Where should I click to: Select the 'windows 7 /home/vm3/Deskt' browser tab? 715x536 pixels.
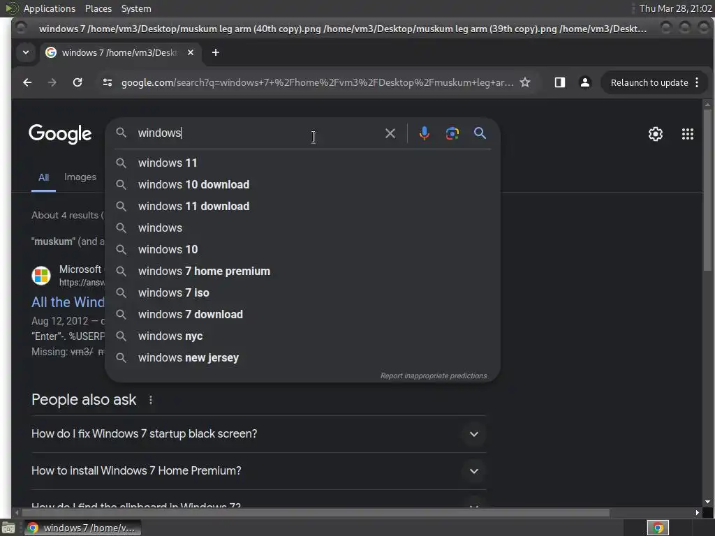pos(120,52)
